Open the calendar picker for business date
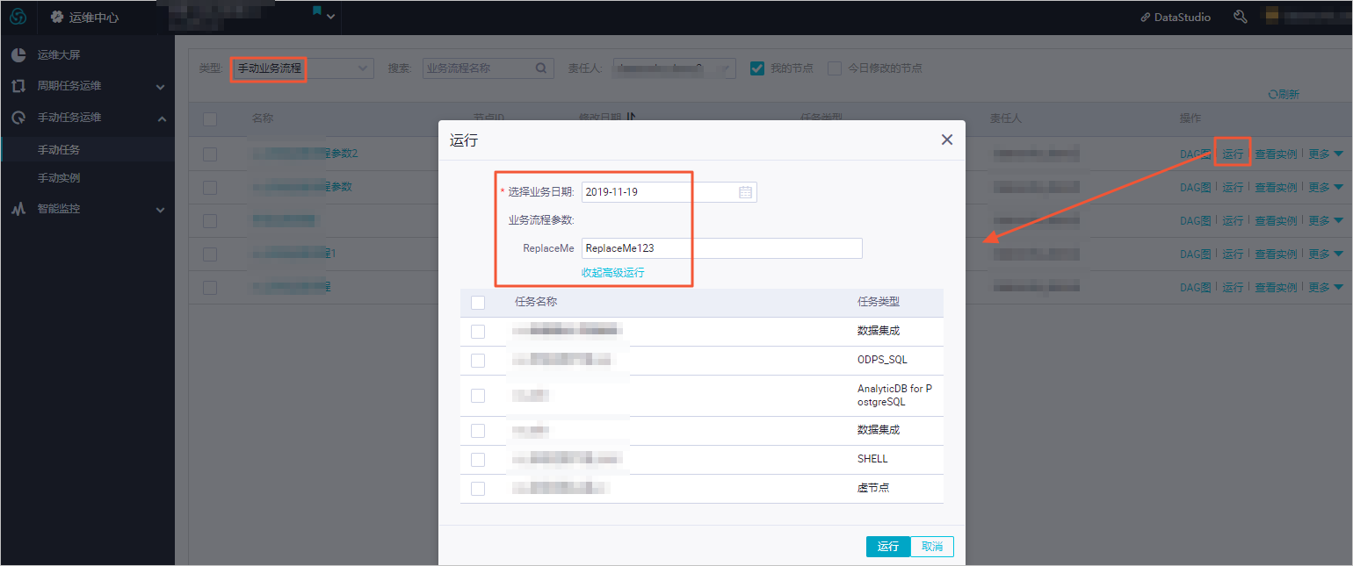 [745, 192]
